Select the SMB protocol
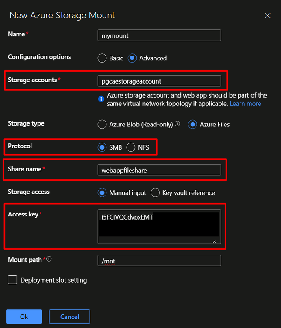Image resolution: width=281 pixels, height=328 pixels. (x=102, y=148)
